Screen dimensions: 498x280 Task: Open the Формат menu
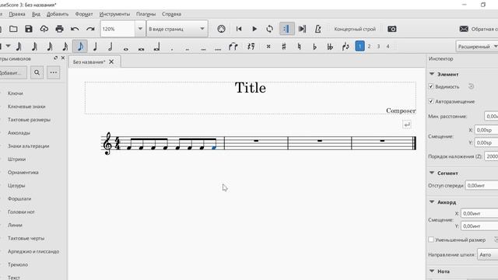pos(84,14)
